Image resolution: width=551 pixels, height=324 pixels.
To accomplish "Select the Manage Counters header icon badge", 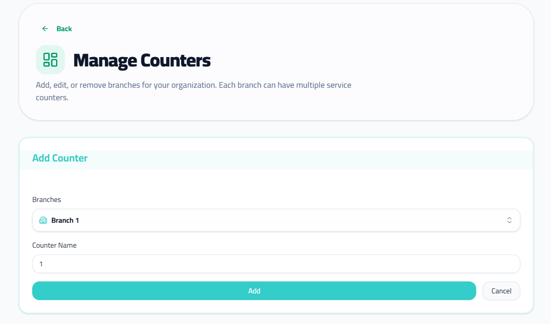I will (x=50, y=59).
